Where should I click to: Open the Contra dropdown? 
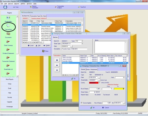[x=99, y=83]
